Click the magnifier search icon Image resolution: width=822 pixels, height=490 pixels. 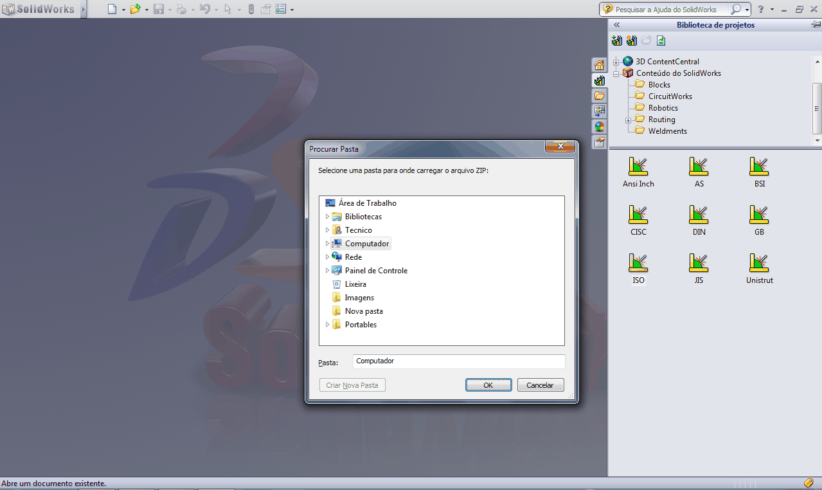click(x=737, y=9)
